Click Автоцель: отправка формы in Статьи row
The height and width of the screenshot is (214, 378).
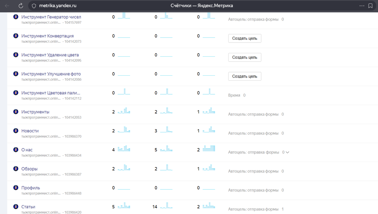[253, 209]
